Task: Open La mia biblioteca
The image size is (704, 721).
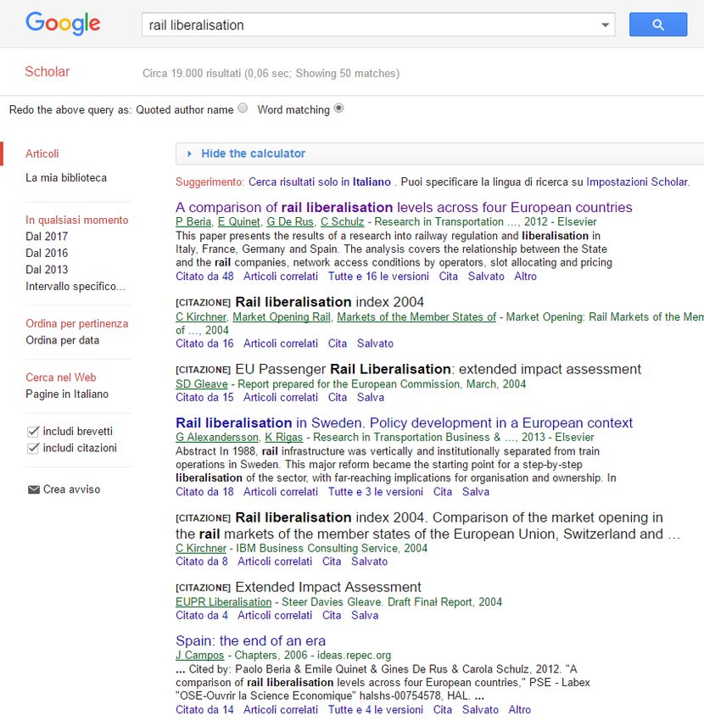Action: (x=66, y=177)
